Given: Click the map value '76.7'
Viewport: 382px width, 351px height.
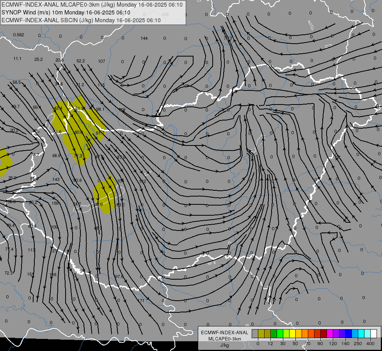Looking at the screenshot, I should pyautogui.click(x=35, y=155).
